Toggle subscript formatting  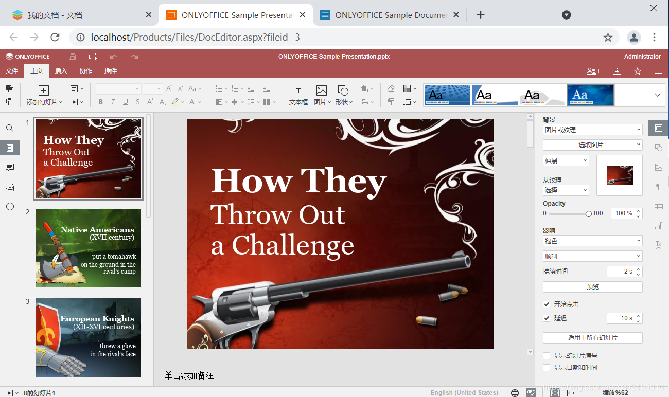pos(163,102)
